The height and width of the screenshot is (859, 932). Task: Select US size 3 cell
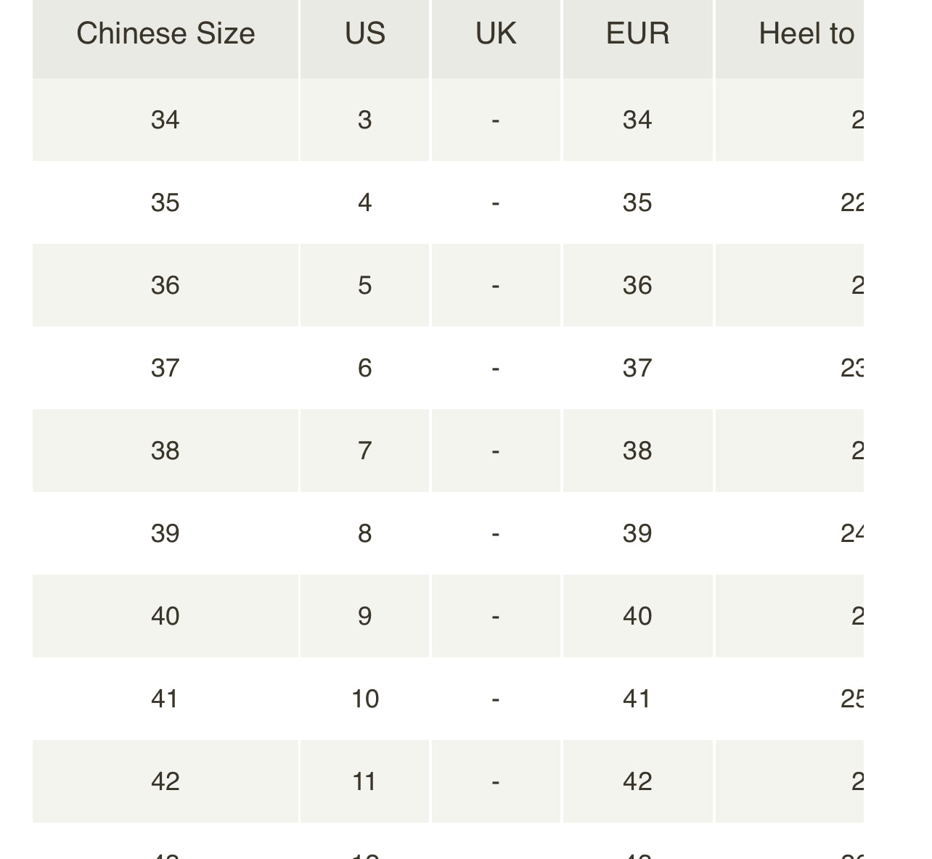[364, 120]
